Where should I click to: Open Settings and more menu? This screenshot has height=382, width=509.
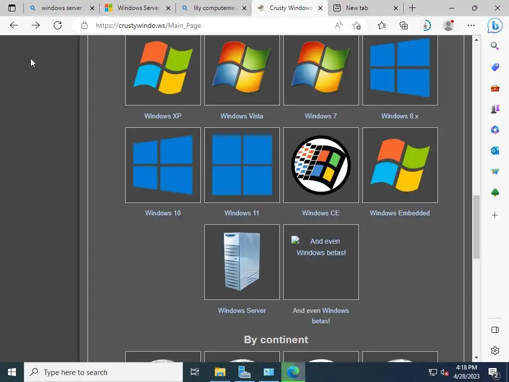point(471,25)
